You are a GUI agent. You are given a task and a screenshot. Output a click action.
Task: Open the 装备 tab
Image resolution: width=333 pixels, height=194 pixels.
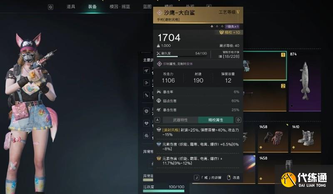coord(92,7)
